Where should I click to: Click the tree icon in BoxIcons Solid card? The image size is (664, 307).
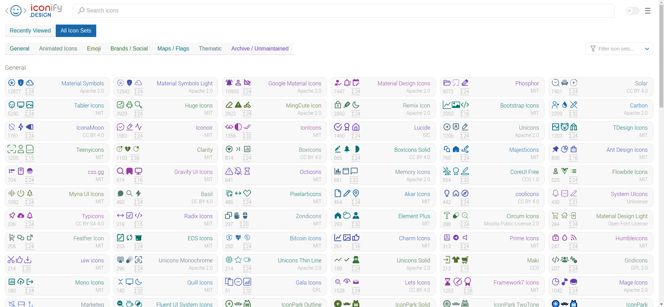tap(347, 149)
